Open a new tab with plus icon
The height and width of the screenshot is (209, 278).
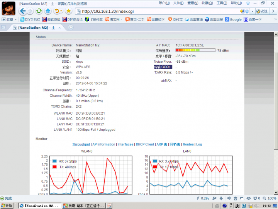71,27
